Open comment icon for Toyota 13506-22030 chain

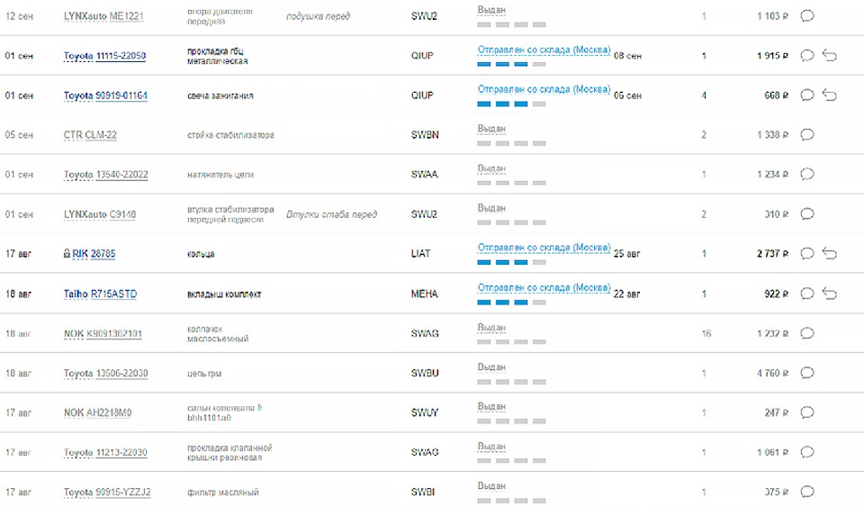click(x=807, y=373)
